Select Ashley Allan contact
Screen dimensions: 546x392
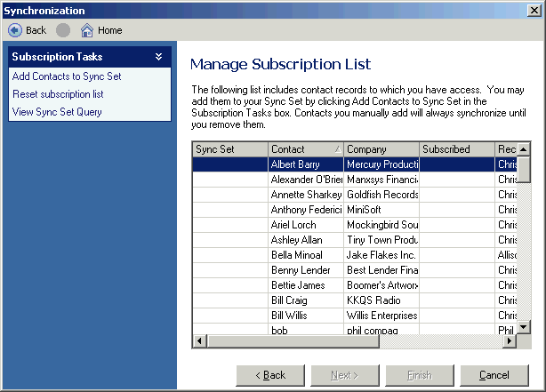pos(306,240)
